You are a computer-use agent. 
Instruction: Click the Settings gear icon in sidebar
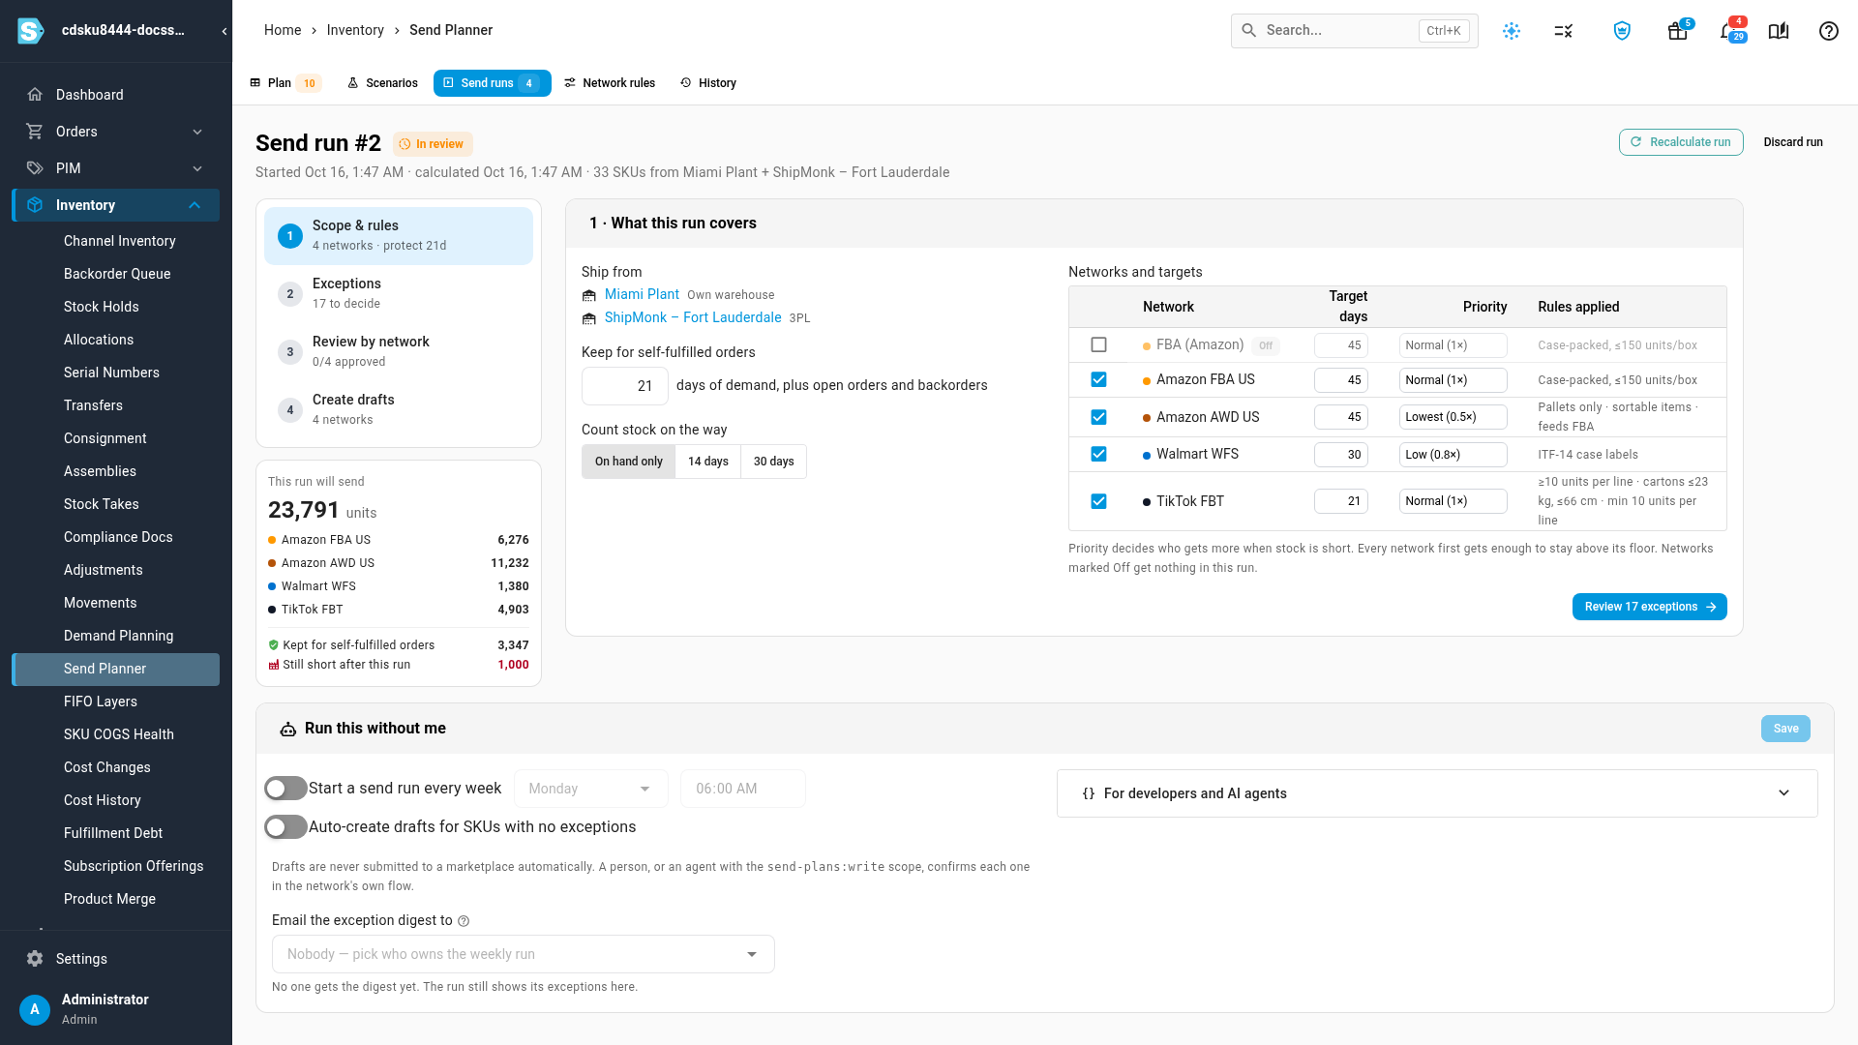click(x=35, y=959)
